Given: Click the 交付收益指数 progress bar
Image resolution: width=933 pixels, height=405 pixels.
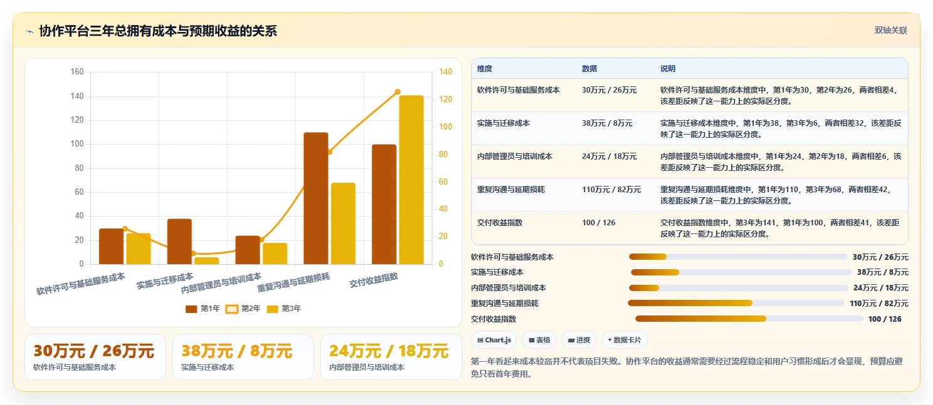Looking at the screenshot, I should [x=749, y=319].
